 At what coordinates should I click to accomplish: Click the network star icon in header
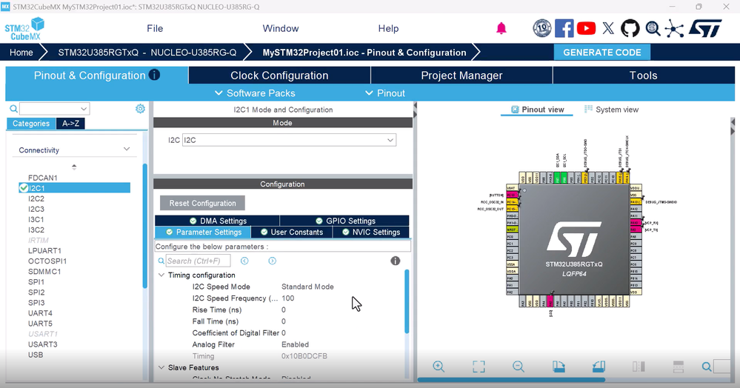674,29
